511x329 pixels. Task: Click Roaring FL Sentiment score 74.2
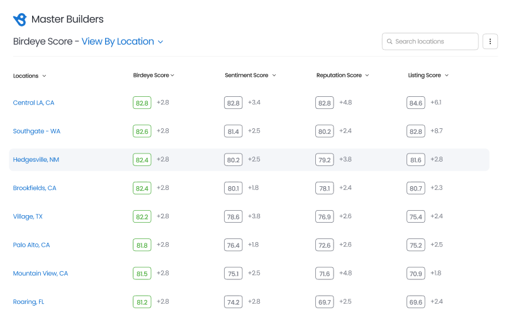coord(233,302)
